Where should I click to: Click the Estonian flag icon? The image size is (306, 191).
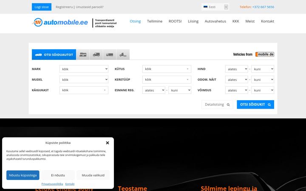[205, 7]
